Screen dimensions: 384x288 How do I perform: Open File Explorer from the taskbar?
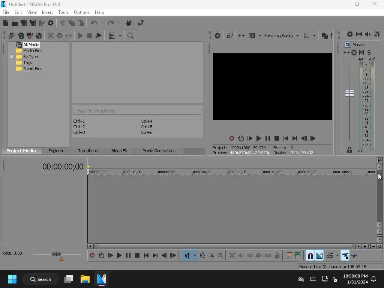pyautogui.click(x=85, y=279)
